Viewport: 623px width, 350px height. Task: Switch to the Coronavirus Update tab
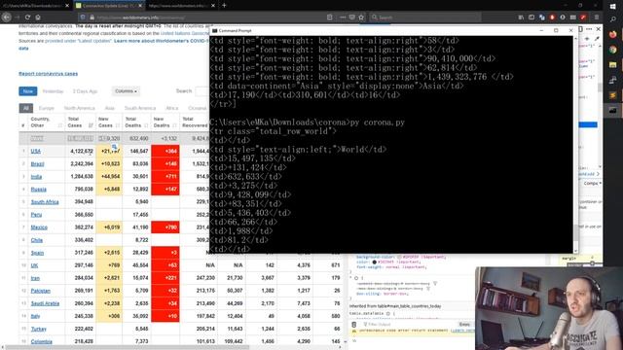pyautogui.click(x=108, y=6)
